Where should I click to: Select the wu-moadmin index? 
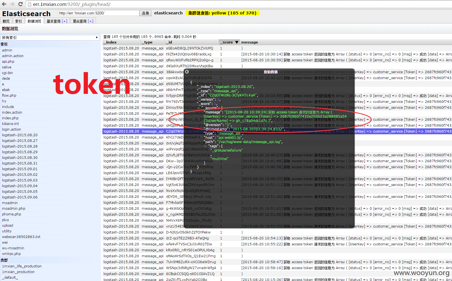coord(13,248)
